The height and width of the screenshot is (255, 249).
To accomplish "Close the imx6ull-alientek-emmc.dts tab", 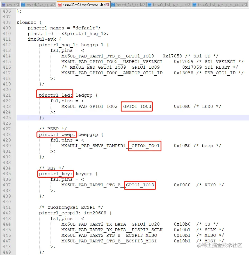I will (107, 5).
